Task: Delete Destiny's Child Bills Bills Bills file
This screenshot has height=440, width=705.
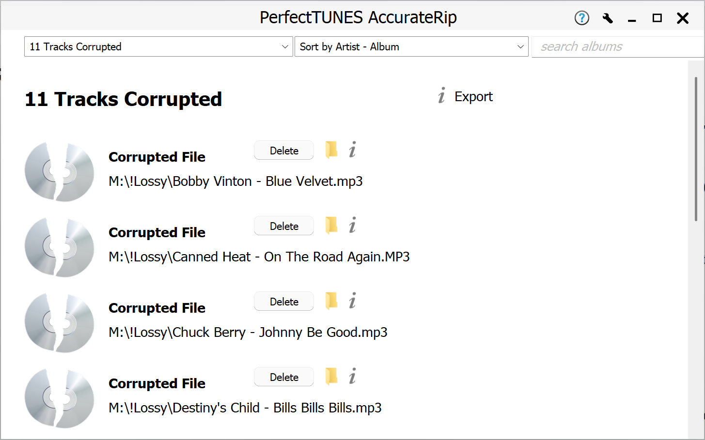Action: click(284, 377)
